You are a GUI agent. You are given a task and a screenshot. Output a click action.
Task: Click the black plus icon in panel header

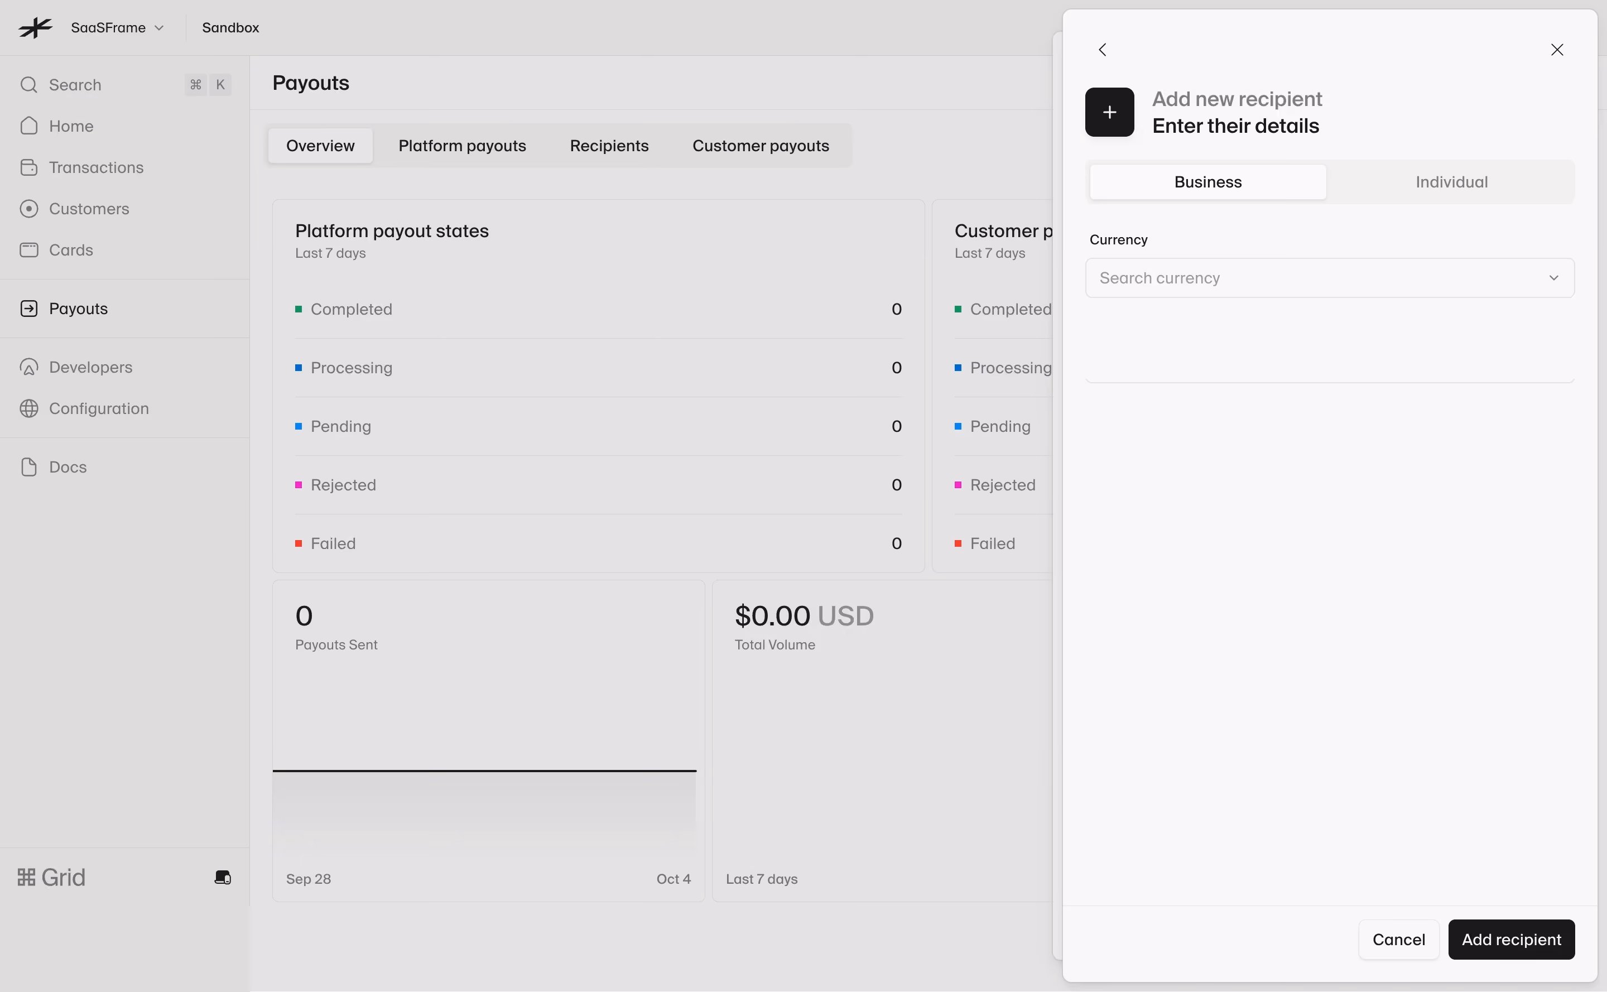tap(1110, 112)
